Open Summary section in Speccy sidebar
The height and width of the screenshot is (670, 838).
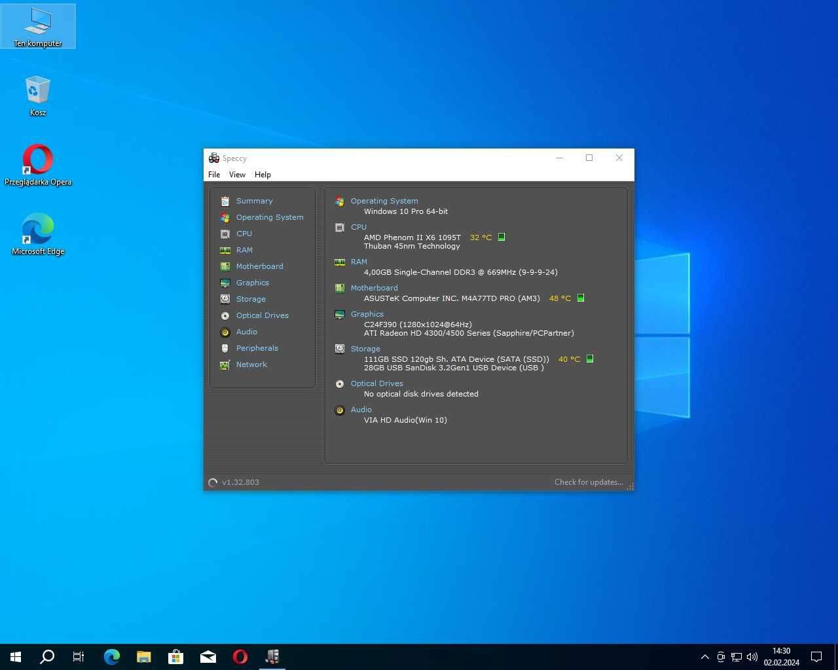point(254,201)
